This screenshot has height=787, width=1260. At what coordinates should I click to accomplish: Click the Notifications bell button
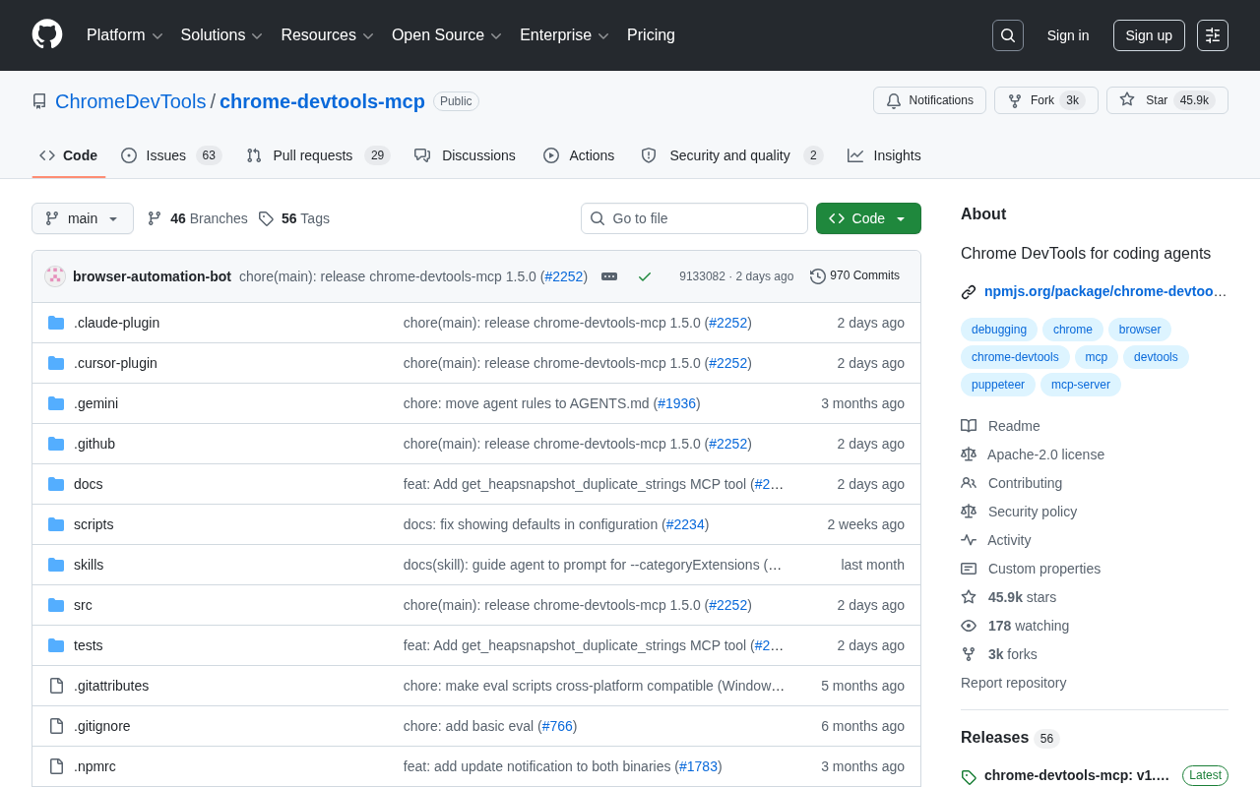929,100
